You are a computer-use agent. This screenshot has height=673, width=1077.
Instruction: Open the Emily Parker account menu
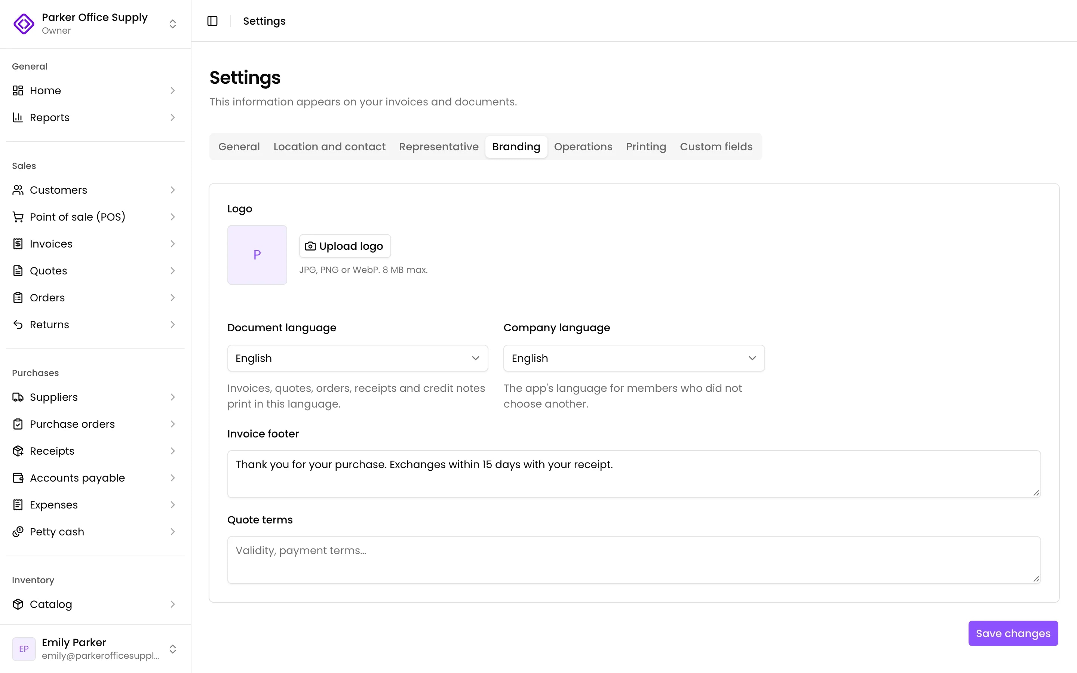click(95, 649)
